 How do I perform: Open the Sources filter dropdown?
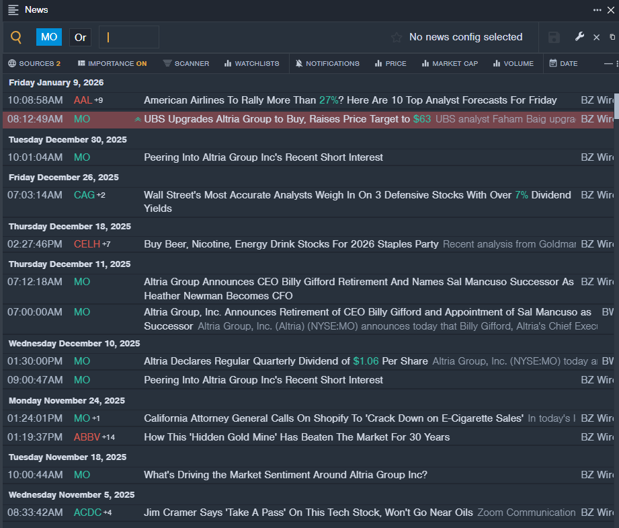tap(34, 64)
